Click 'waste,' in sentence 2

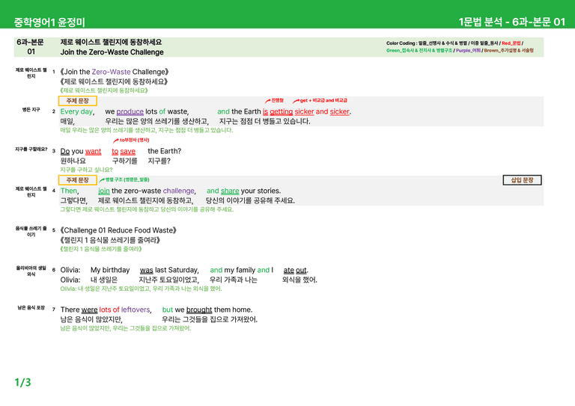(x=178, y=111)
